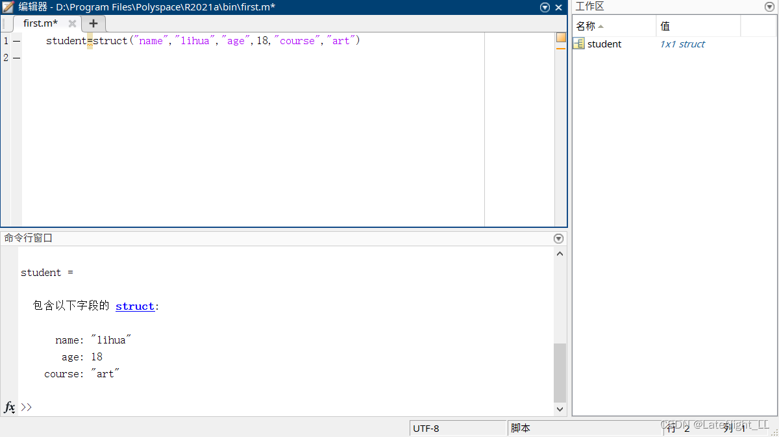Click the student = output line
Screen dimensions: 779x437
[x=47, y=273]
